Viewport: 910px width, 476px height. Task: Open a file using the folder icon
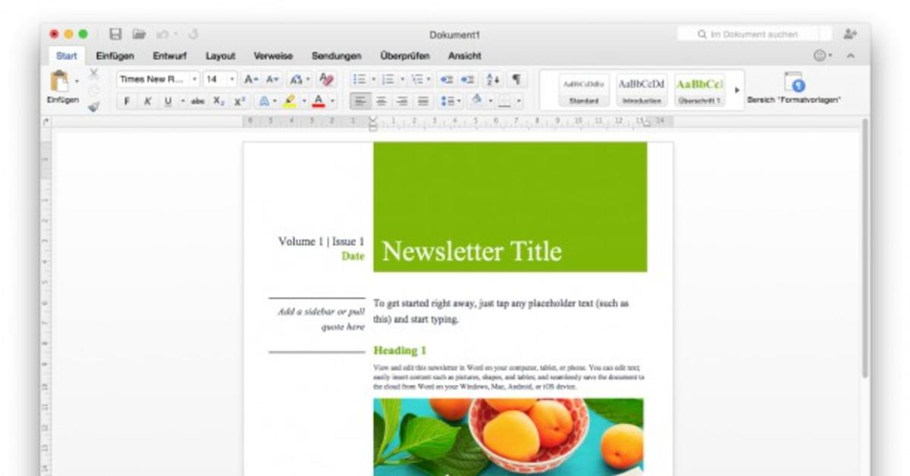(x=139, y=34)
